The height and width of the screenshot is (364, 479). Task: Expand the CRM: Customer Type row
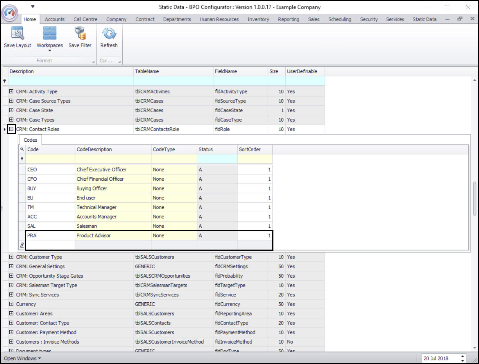(x=11, y=257)
